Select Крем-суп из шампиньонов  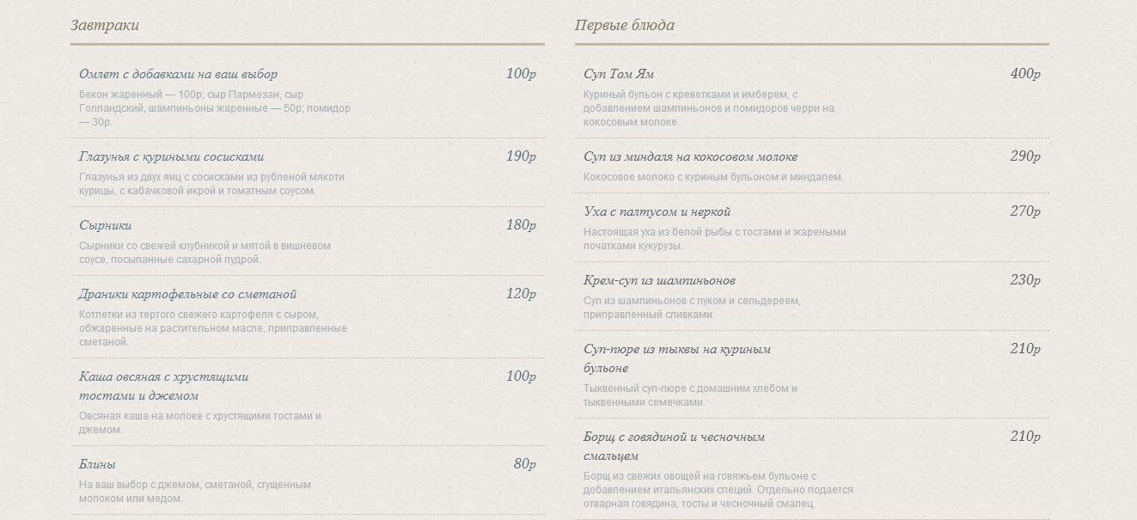pos(659,281)
